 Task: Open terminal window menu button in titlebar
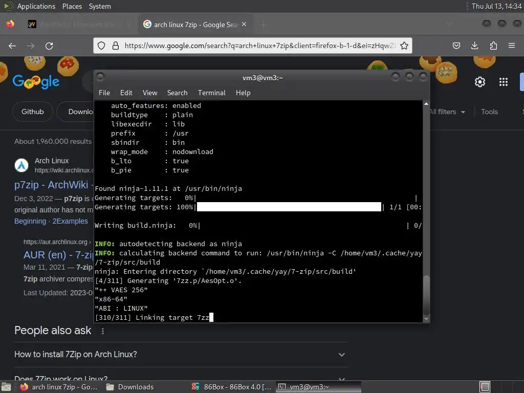(x=100, y=77)
